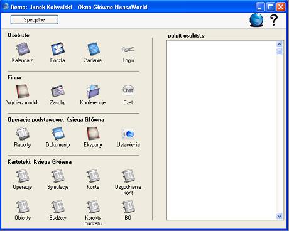The image size is (289, 231).
Task: Open the Zadania tasks icon
Action: pyautogui.click(x=93, y=49)
